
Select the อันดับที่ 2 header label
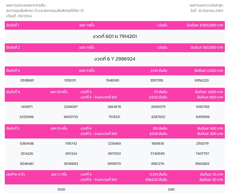pos(13,47)
